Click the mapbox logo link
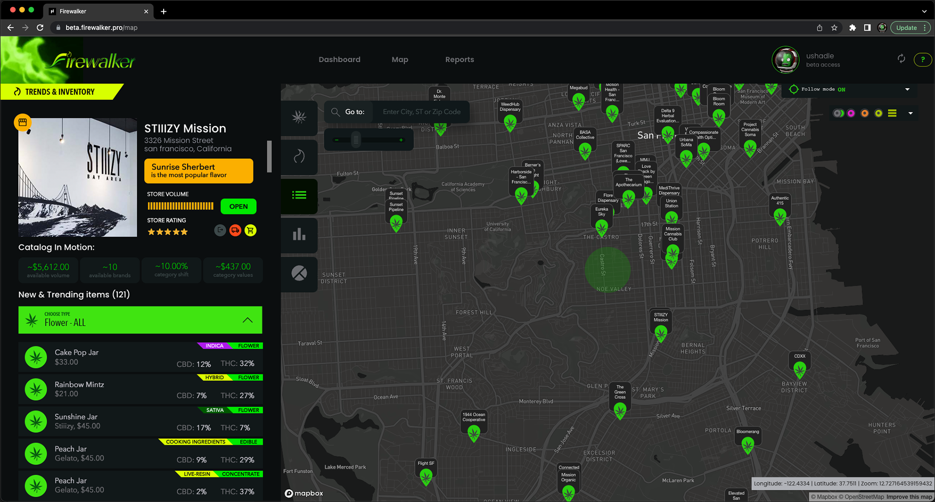Viewport: 935px width, 502px height. [x=304, y=493]
